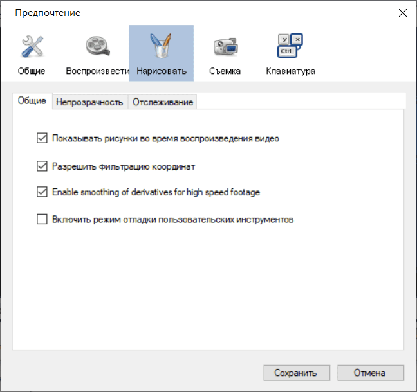Open the Съемка camera icon section
Image resolution: width=417 pixels, height=392 pixels.
tap(225, 47)
